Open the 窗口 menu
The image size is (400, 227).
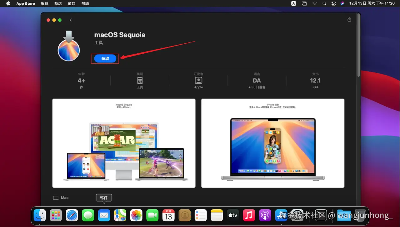click(72, 3)
